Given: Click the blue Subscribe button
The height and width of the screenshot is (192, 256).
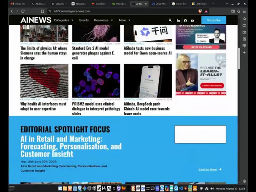Looking at the screenshot, I should coord(214,20).
